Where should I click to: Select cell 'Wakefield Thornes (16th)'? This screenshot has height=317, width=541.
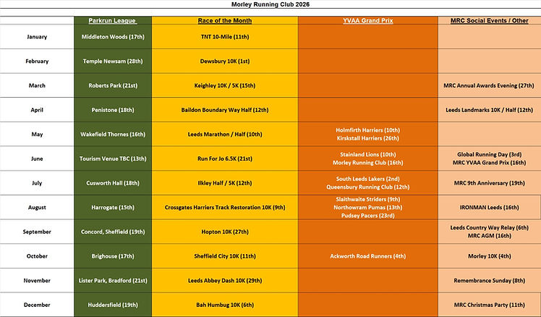pos(113,135)
